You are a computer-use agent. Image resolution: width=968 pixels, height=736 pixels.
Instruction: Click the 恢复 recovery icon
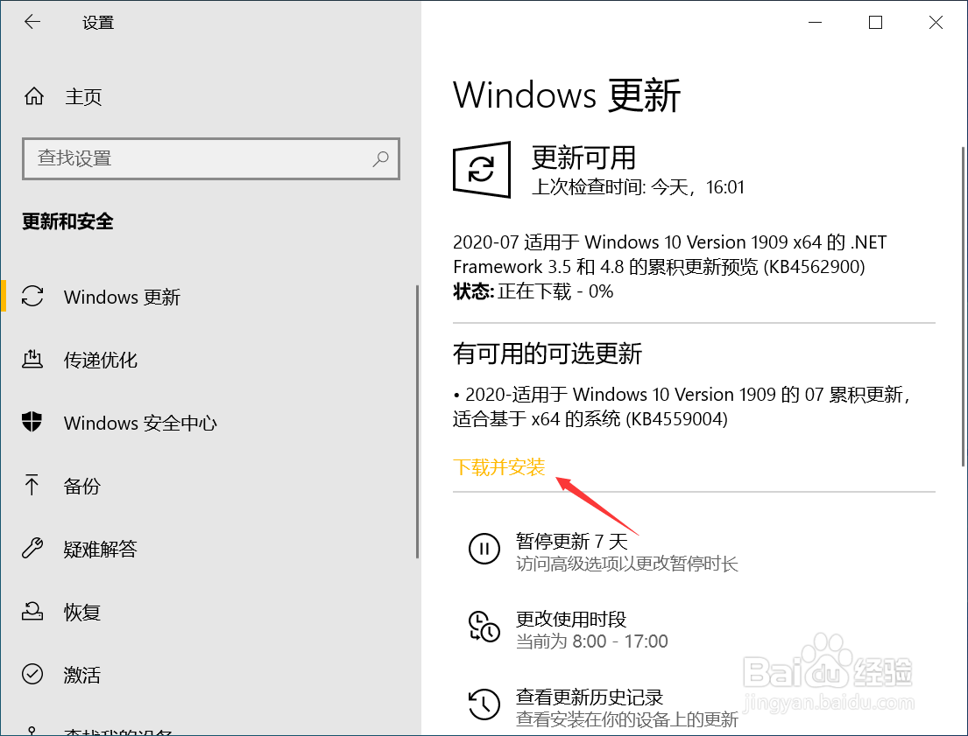32,611
